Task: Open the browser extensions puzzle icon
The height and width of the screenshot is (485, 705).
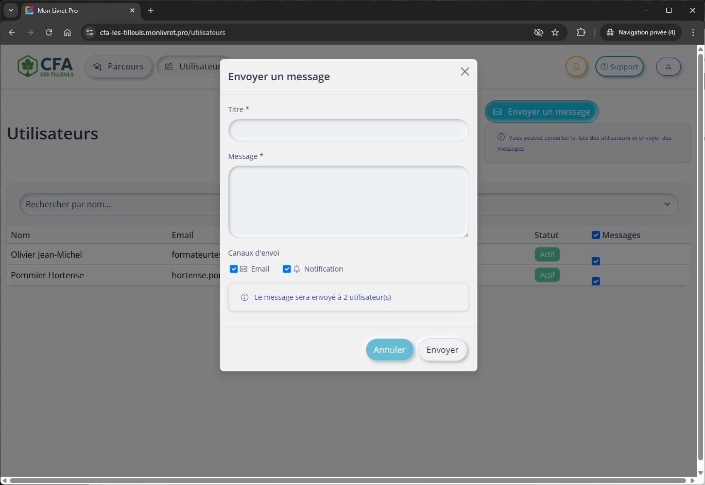Action: pyautogui.click(x=581, y=32)
